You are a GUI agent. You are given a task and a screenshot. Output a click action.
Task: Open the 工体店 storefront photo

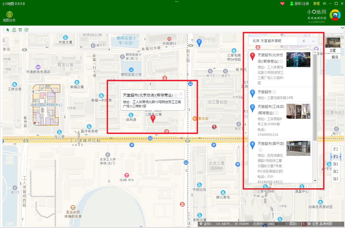(x=298, y=111)
